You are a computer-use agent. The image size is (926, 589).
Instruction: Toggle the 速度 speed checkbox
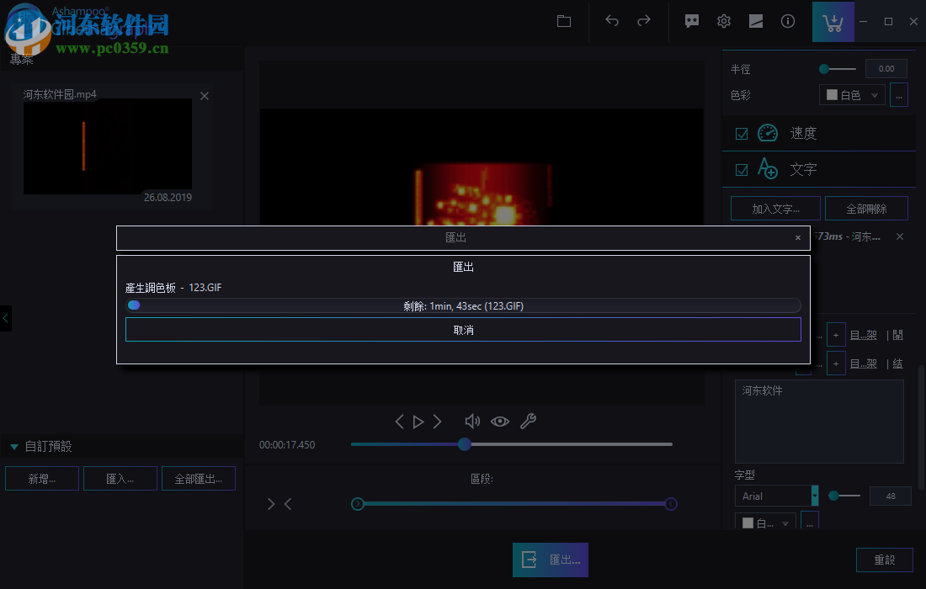point(742,134)
